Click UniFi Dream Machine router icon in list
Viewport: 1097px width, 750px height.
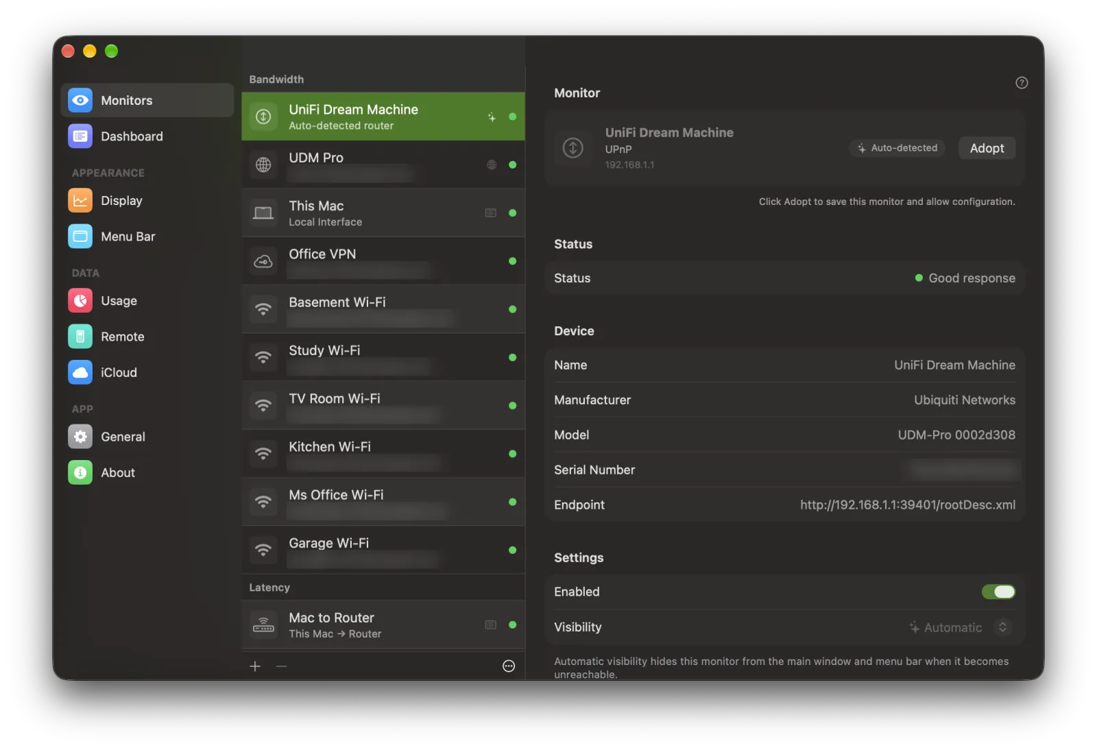[263, 117]
